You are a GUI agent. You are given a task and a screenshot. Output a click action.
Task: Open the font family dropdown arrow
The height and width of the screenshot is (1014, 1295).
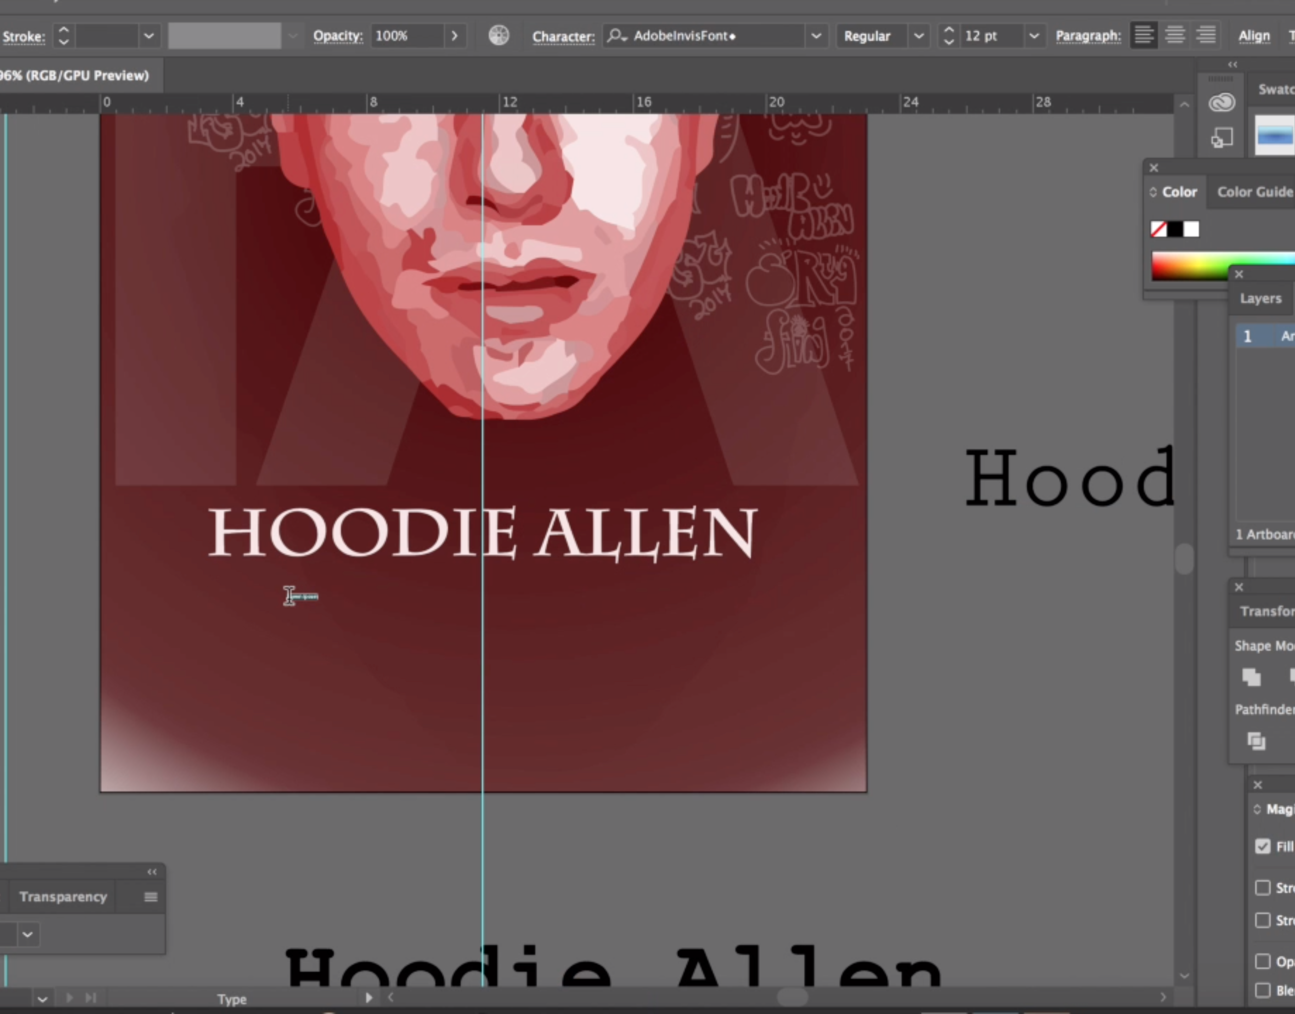816,36
